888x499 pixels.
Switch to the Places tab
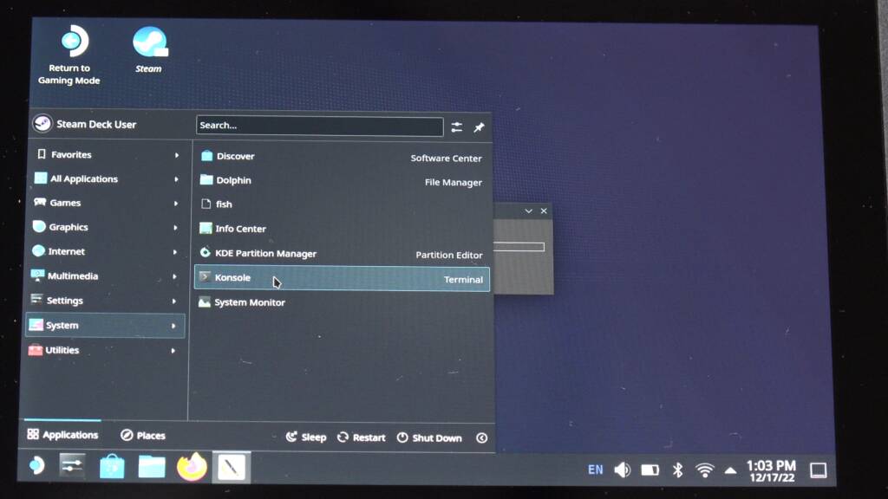pos(143,435)
